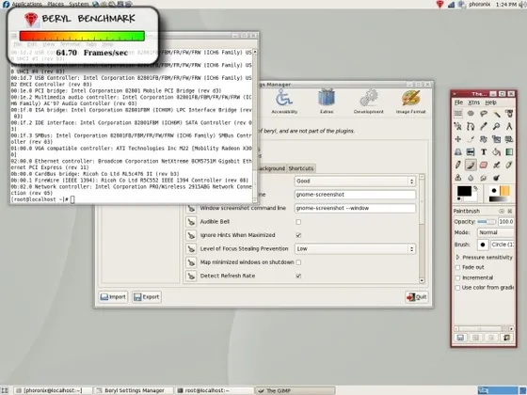This screenshot has width=527, height=395.
Task: Select the Airbrush tool in GIMP
Action: (497, 165)
